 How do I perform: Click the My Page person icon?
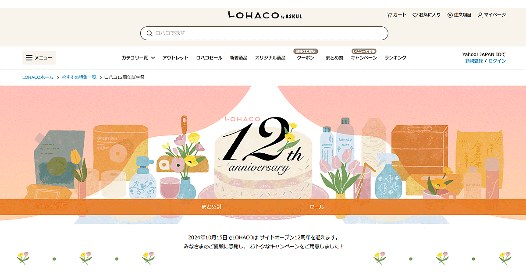click(x=480, y=15)
